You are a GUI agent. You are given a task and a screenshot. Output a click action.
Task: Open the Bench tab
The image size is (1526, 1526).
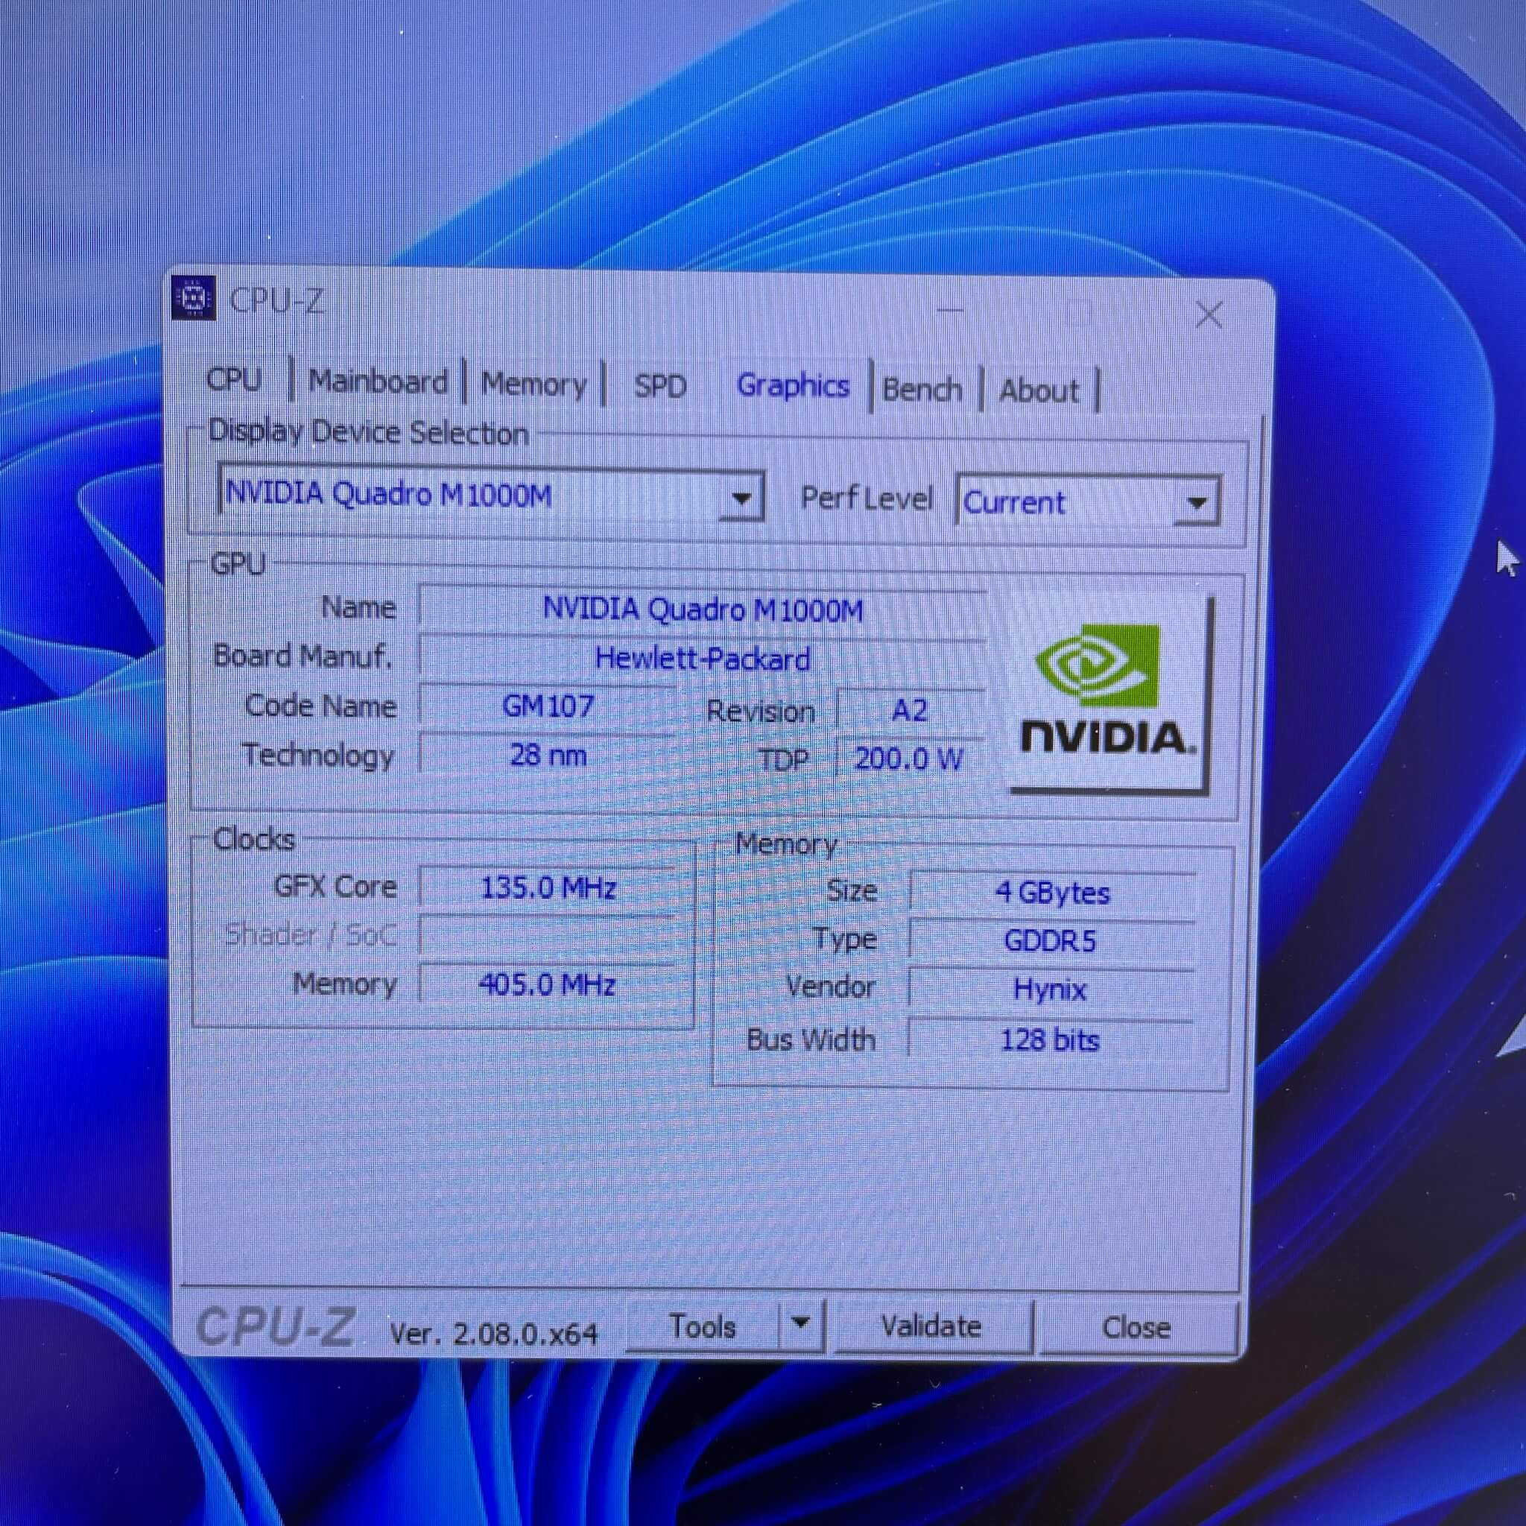(922, 390)
